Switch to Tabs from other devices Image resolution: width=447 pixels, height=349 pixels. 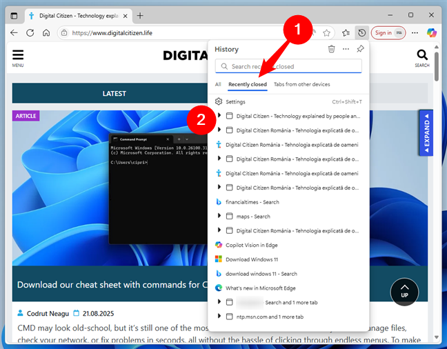(302, 84)
